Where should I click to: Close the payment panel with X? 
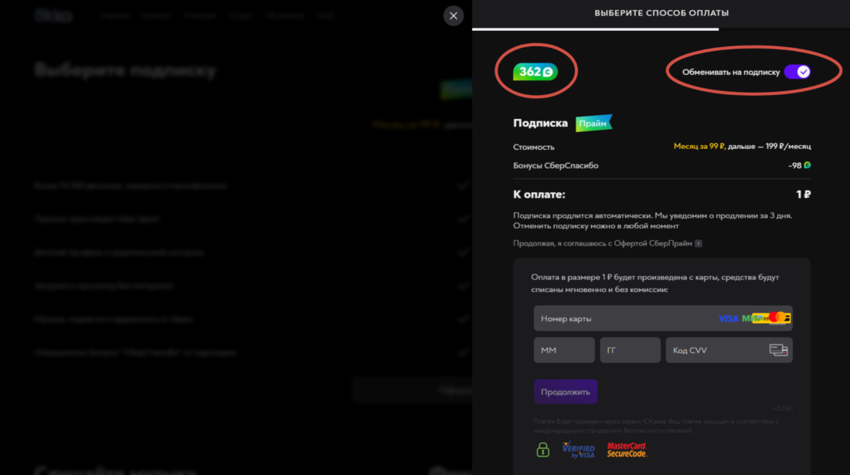454,15
